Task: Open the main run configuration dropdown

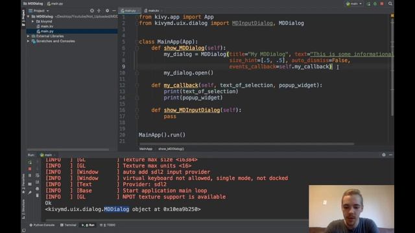Action: click(x=354, y=4)
